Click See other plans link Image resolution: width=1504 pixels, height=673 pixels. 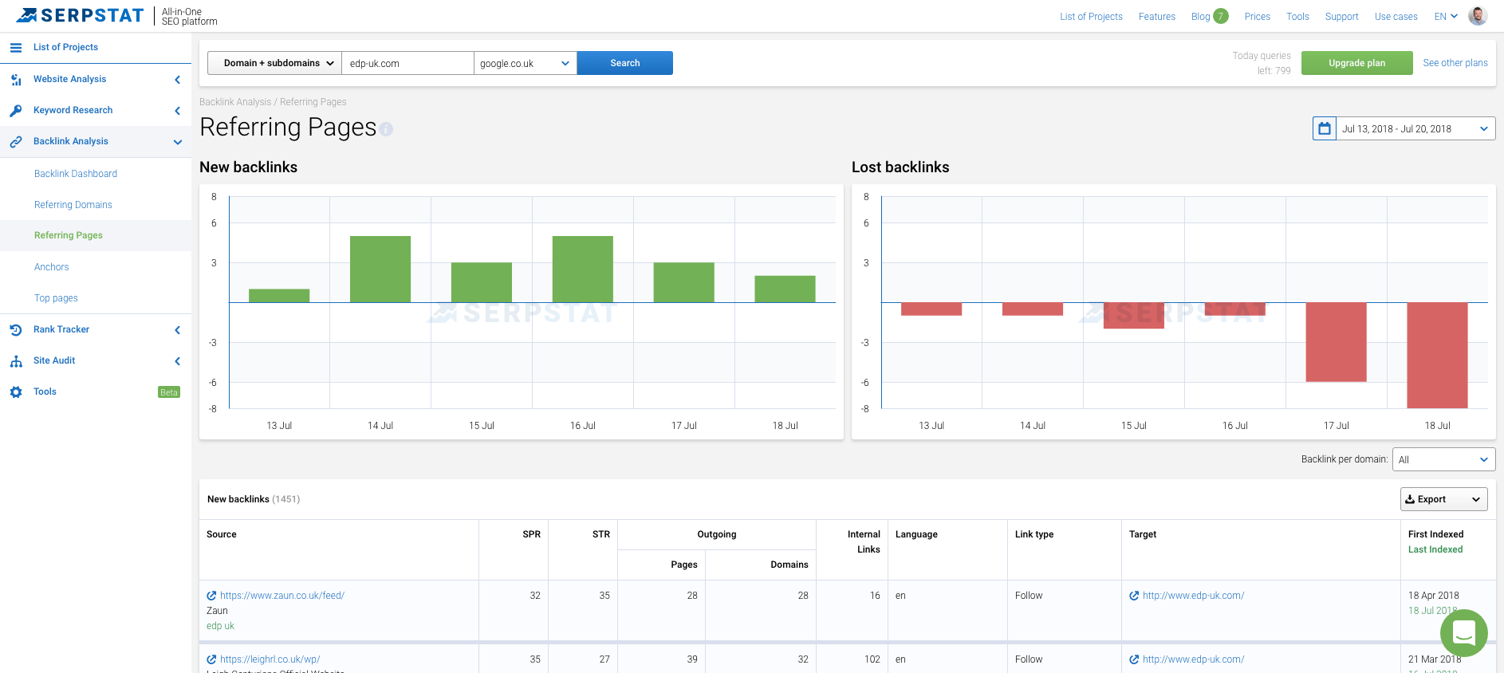point(1455,63)
